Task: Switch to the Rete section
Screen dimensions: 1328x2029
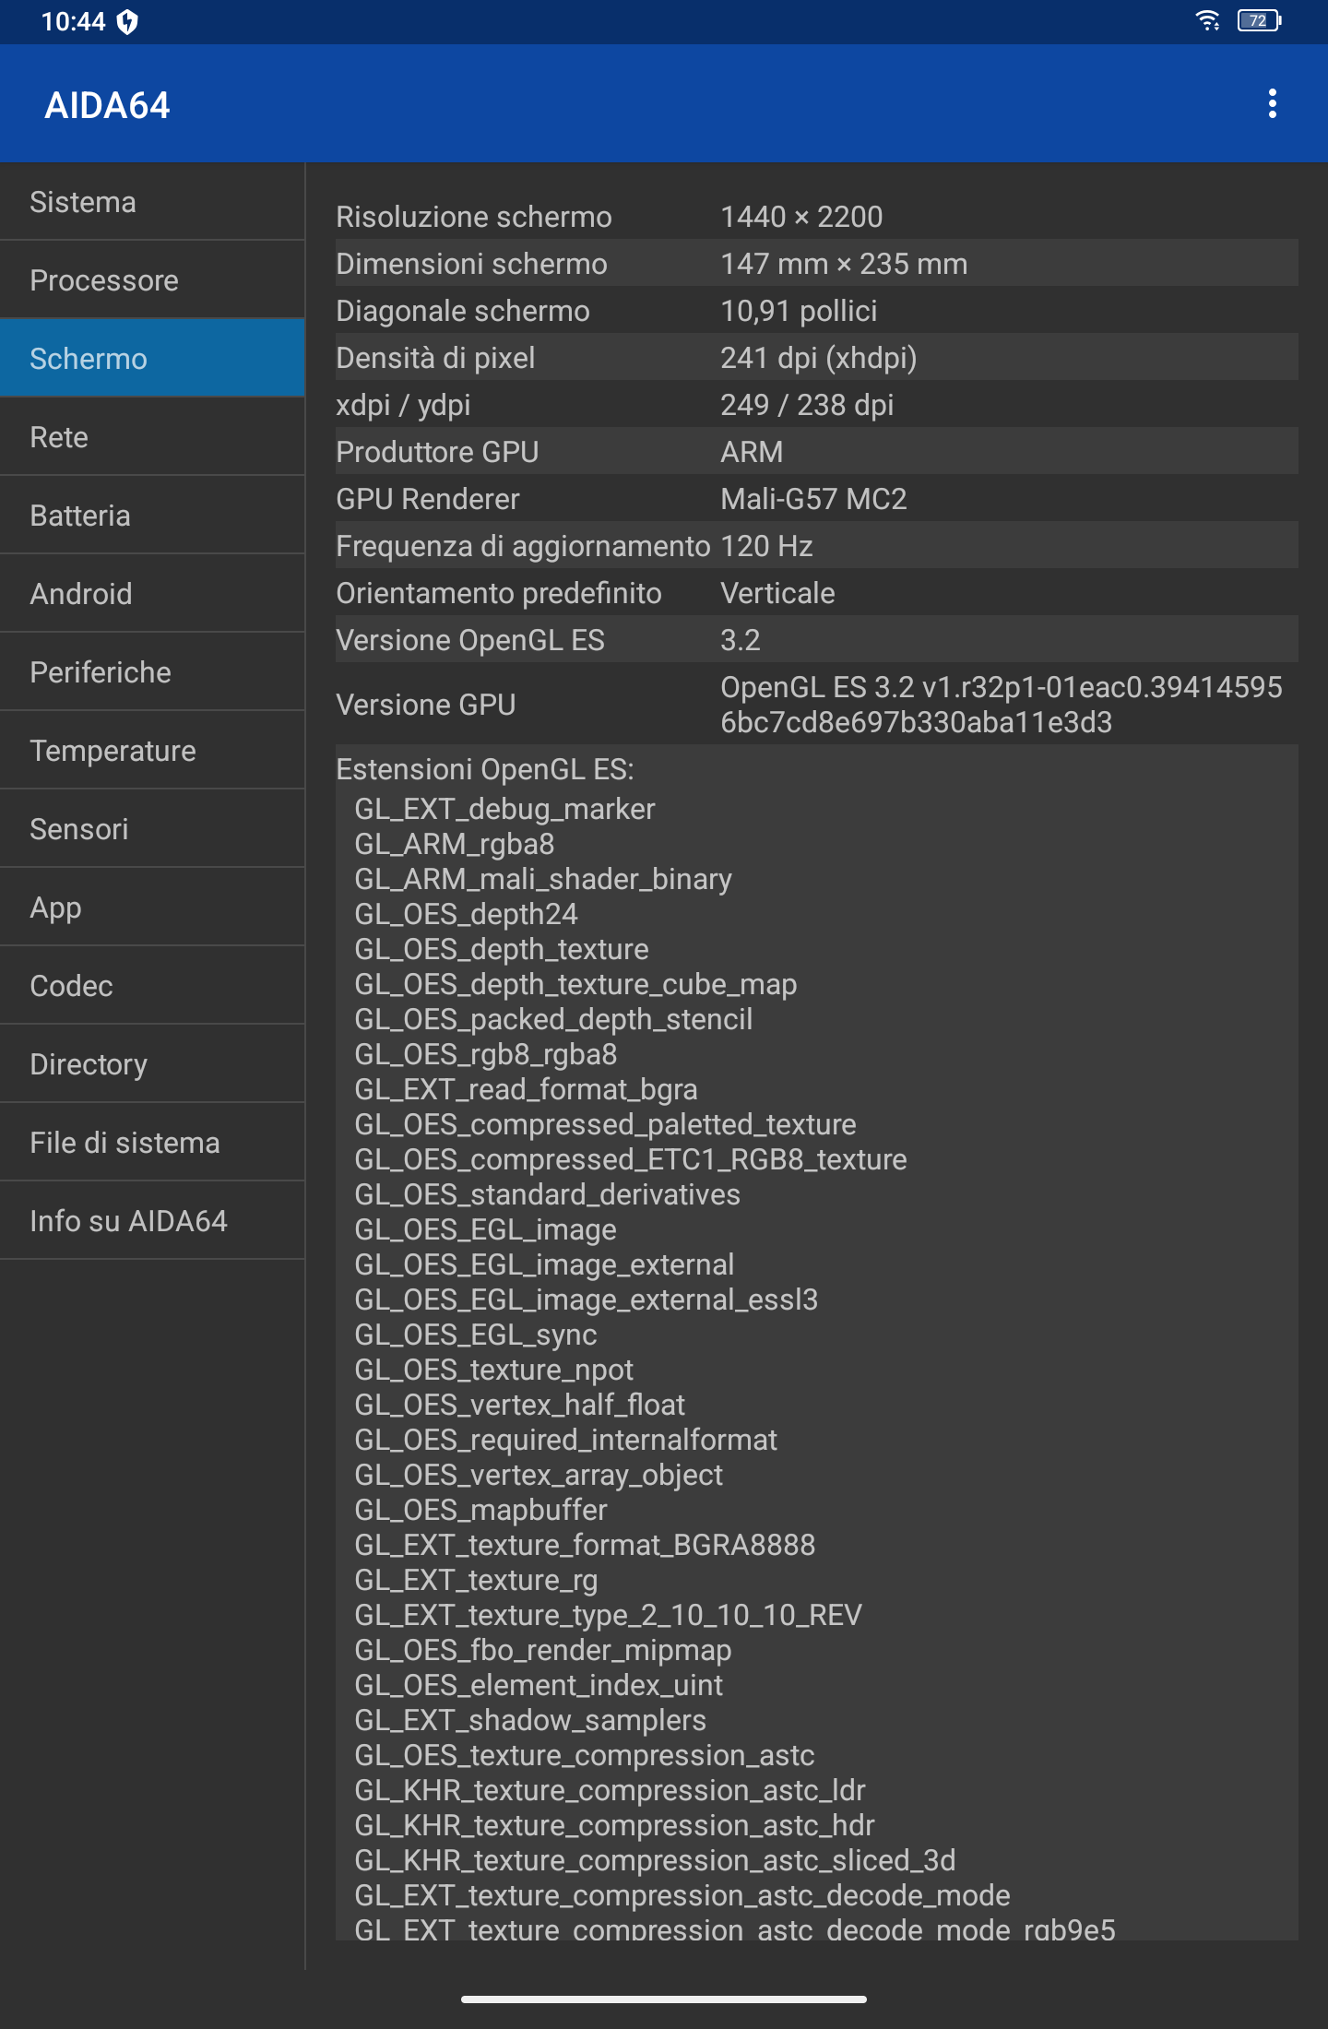Action: (x=152, y=437)
